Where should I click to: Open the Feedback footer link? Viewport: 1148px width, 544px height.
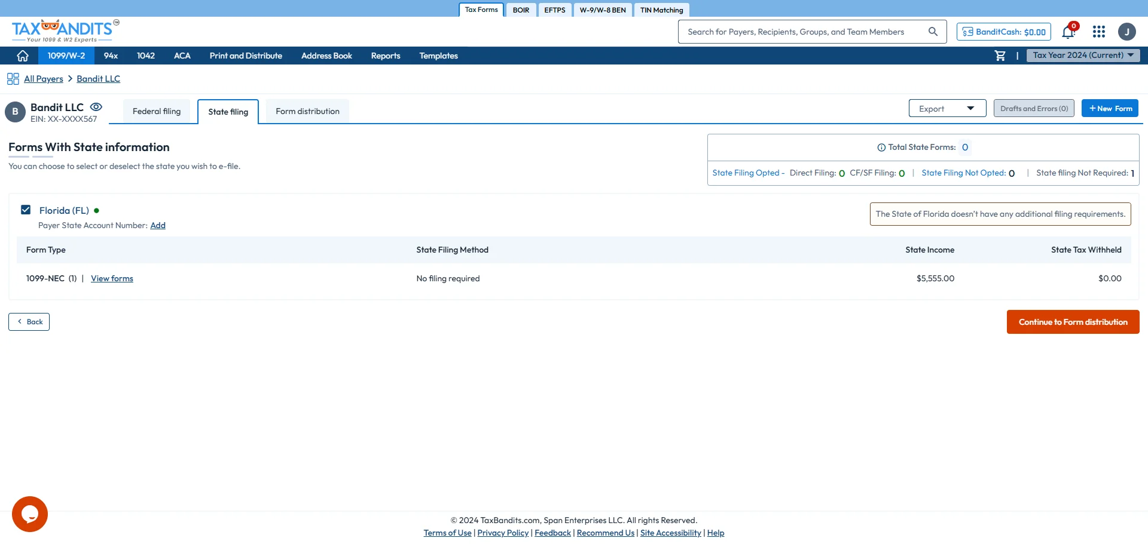(552, 533)
